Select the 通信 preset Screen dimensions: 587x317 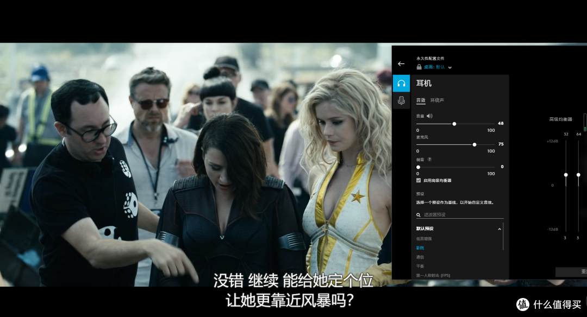tap(420, 257)
